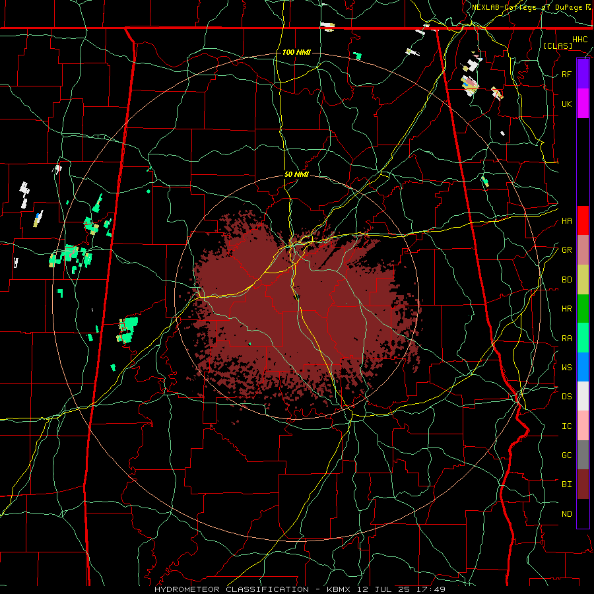
Task: Pick the HR green legend swatch
Action: 583,309
